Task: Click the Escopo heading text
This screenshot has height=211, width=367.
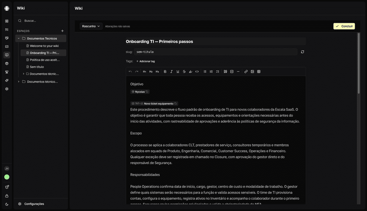Action: tap(136, 133)
